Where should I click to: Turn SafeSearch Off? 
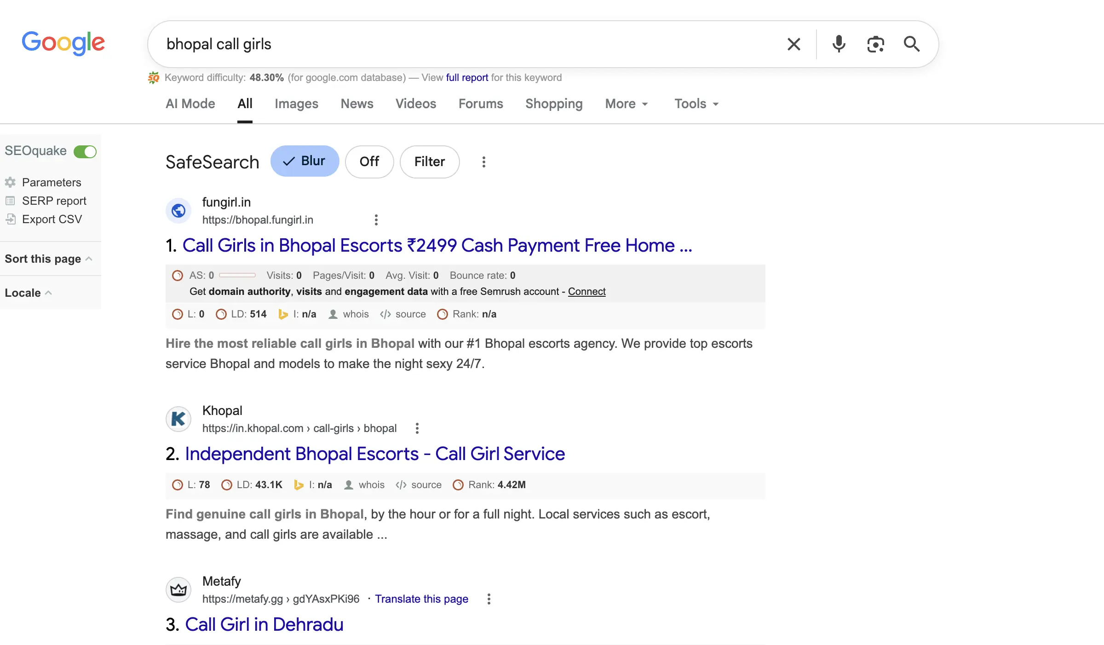pyautogui.click(x=369, y=161)
